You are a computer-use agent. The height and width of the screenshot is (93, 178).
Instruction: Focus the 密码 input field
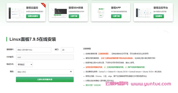[x=45, y=72]
